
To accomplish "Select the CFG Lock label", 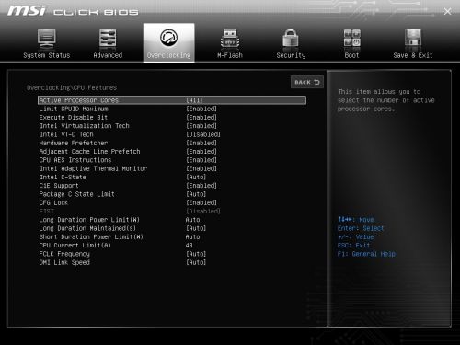I will click(x=53, y=203).
